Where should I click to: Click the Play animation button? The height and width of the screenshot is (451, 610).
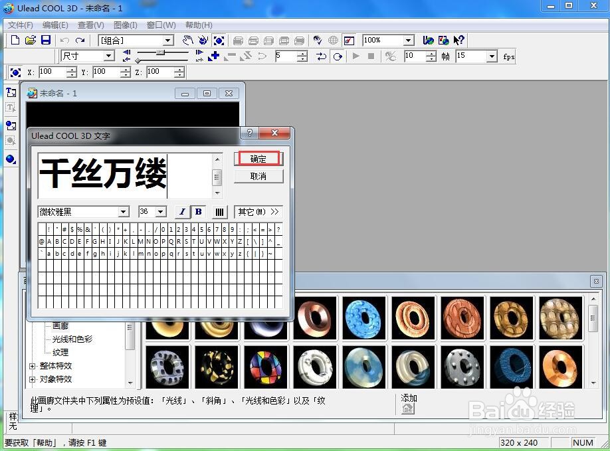tap(356, 56)
